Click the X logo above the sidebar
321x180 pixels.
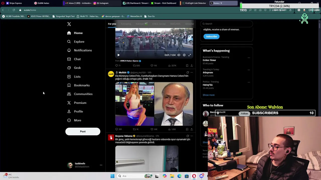pyautogui.click(x=69, y=24)
